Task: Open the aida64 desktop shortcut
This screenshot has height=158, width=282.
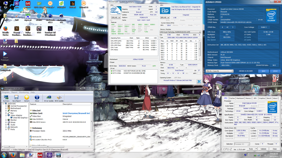Action: click(x=28, y=5)
